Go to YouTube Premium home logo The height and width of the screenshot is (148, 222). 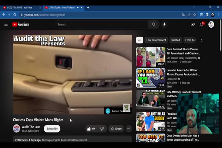(x=21, y=24)
